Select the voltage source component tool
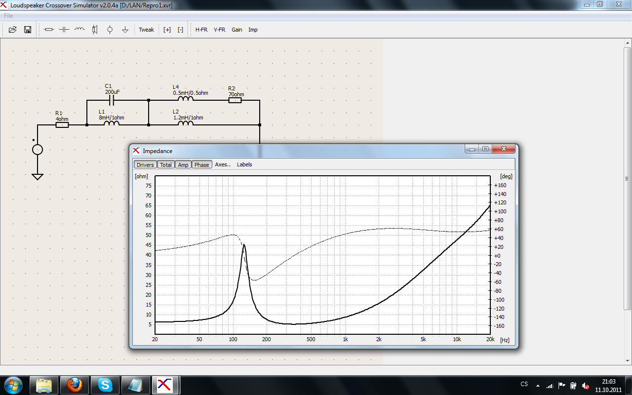This screenshot has height=395, width=632. [x=110, y=30]
